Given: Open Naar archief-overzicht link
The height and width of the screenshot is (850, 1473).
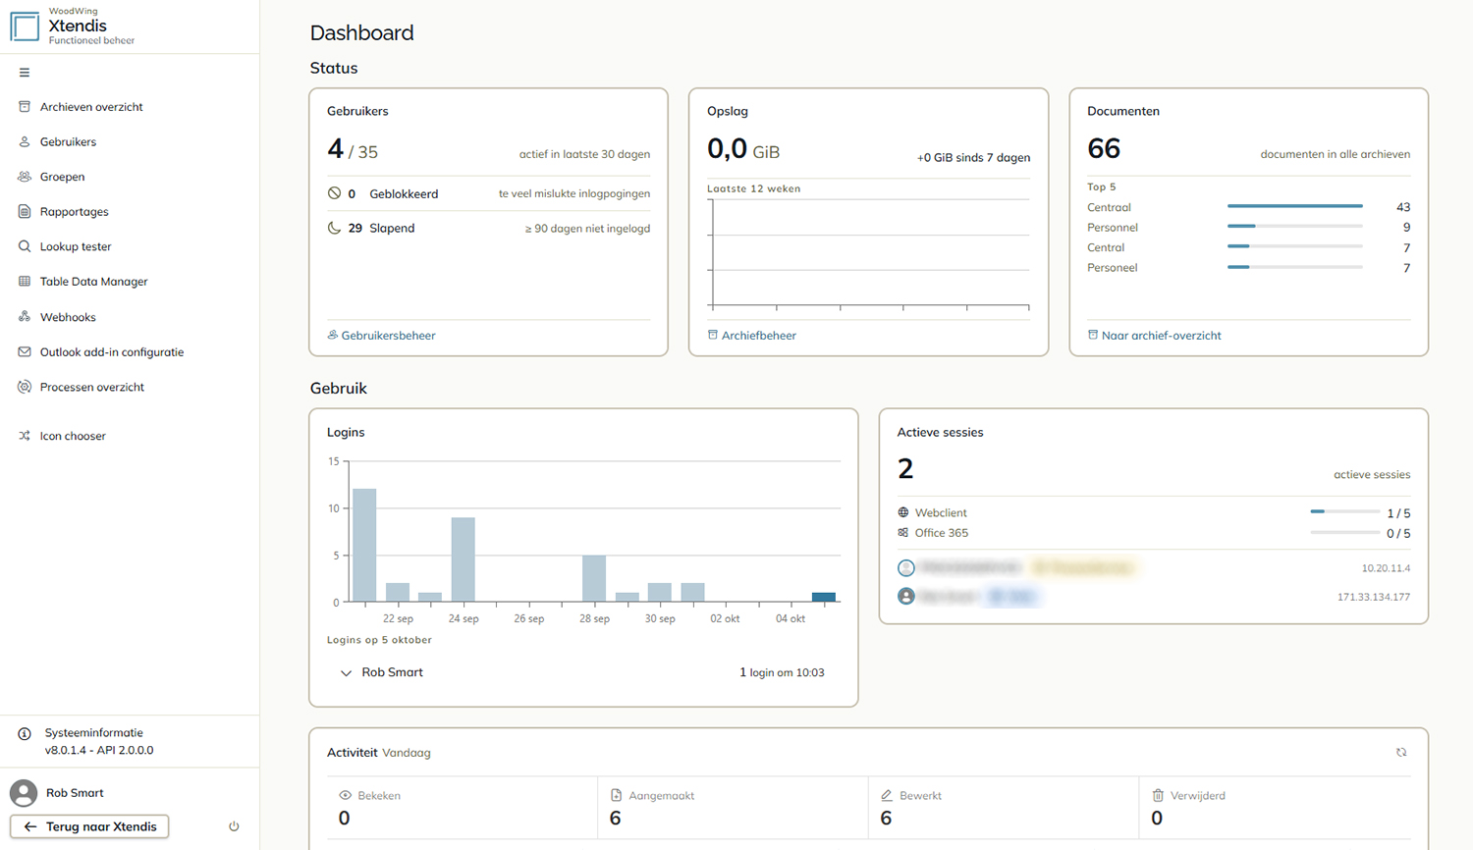Looking at the screenshot, I should coord(1154,336).
